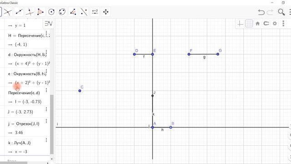The width and height of the screenshot is (291, 164).
Task: Click point A at the intersection
Action: pos(153,128)
